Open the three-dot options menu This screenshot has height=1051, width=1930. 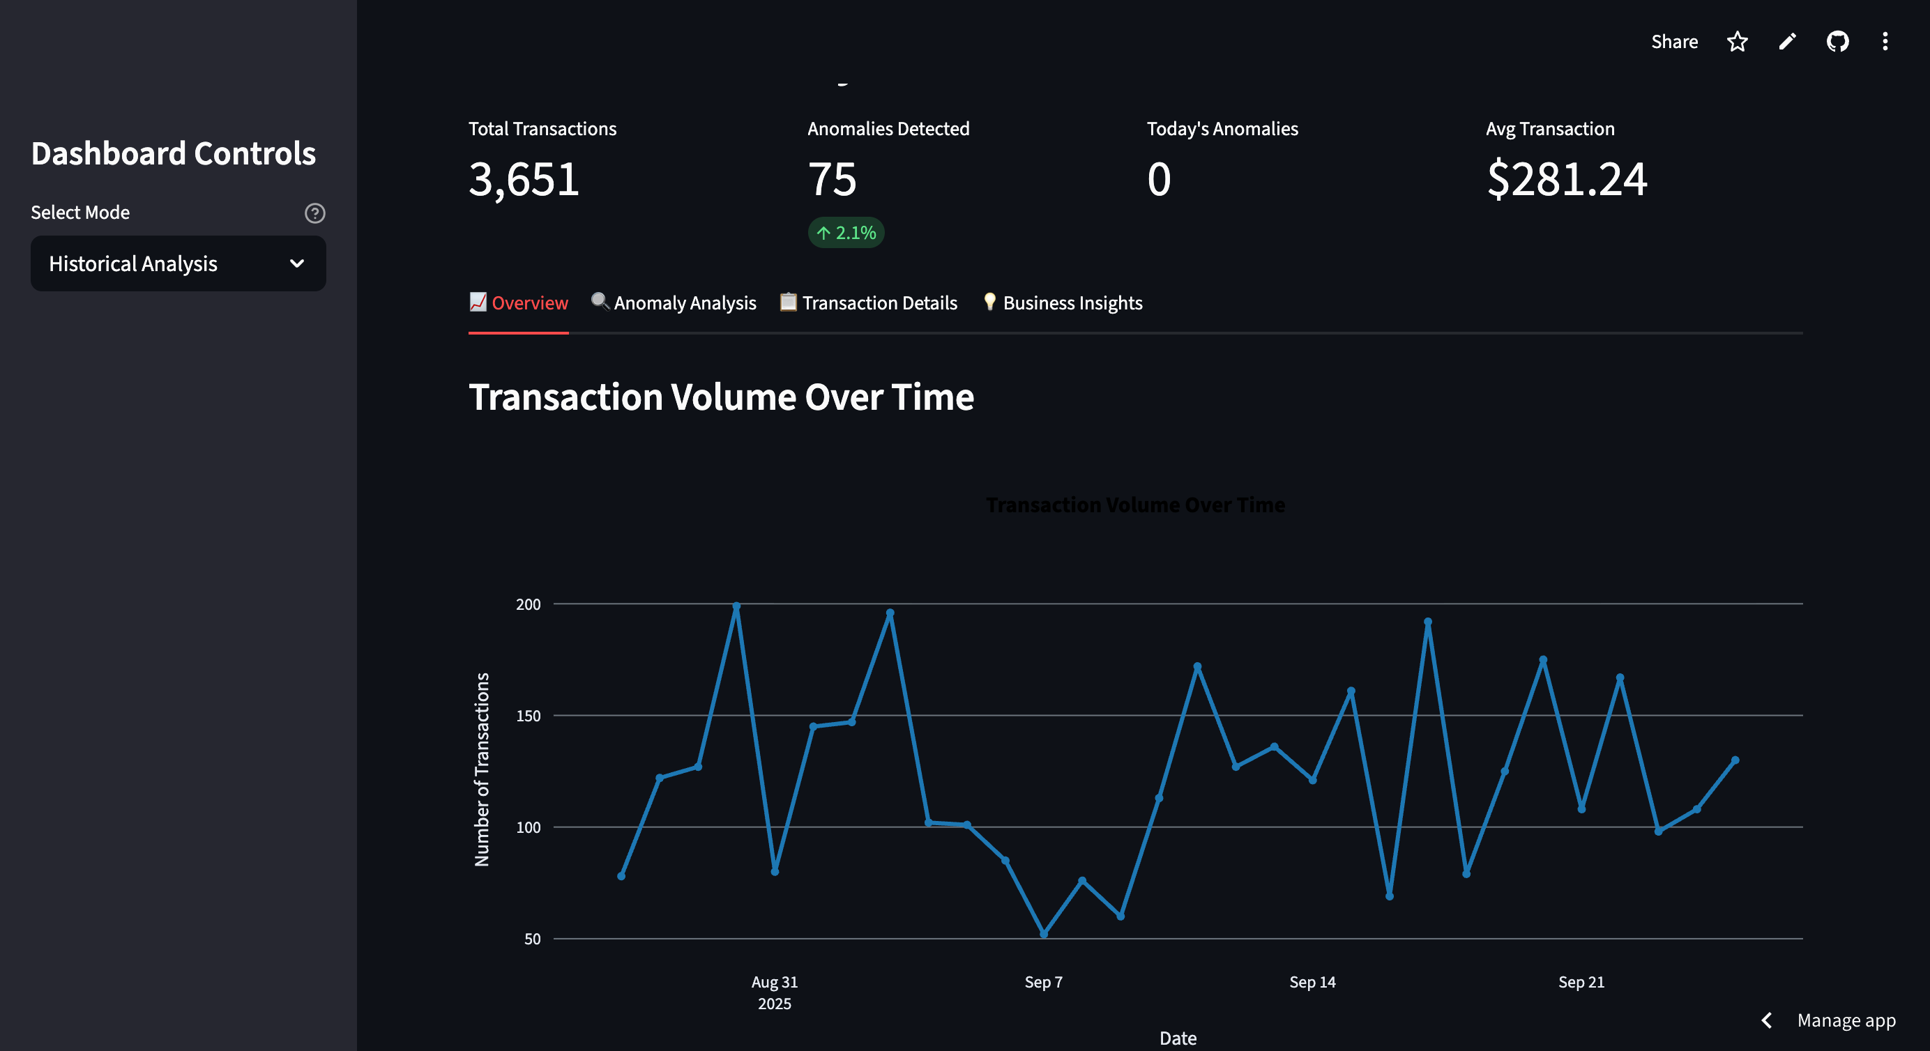(x=1885, y=41)
